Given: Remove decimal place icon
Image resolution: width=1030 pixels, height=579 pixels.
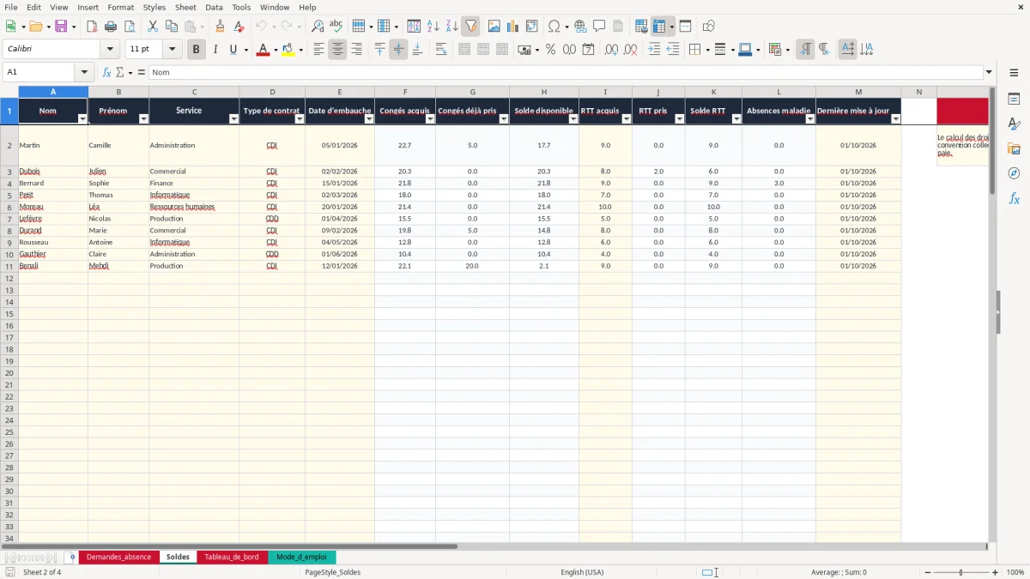Looking at the screenshot, I should [631, 50].
